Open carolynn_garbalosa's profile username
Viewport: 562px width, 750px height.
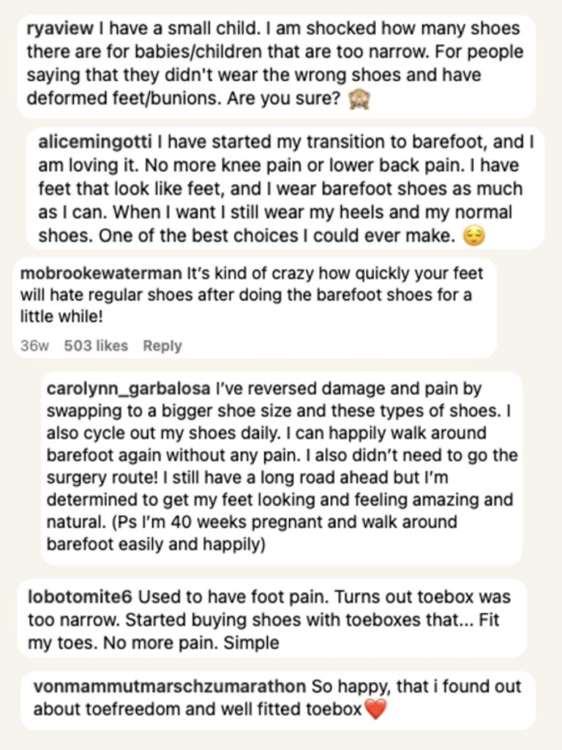point(129,388)
